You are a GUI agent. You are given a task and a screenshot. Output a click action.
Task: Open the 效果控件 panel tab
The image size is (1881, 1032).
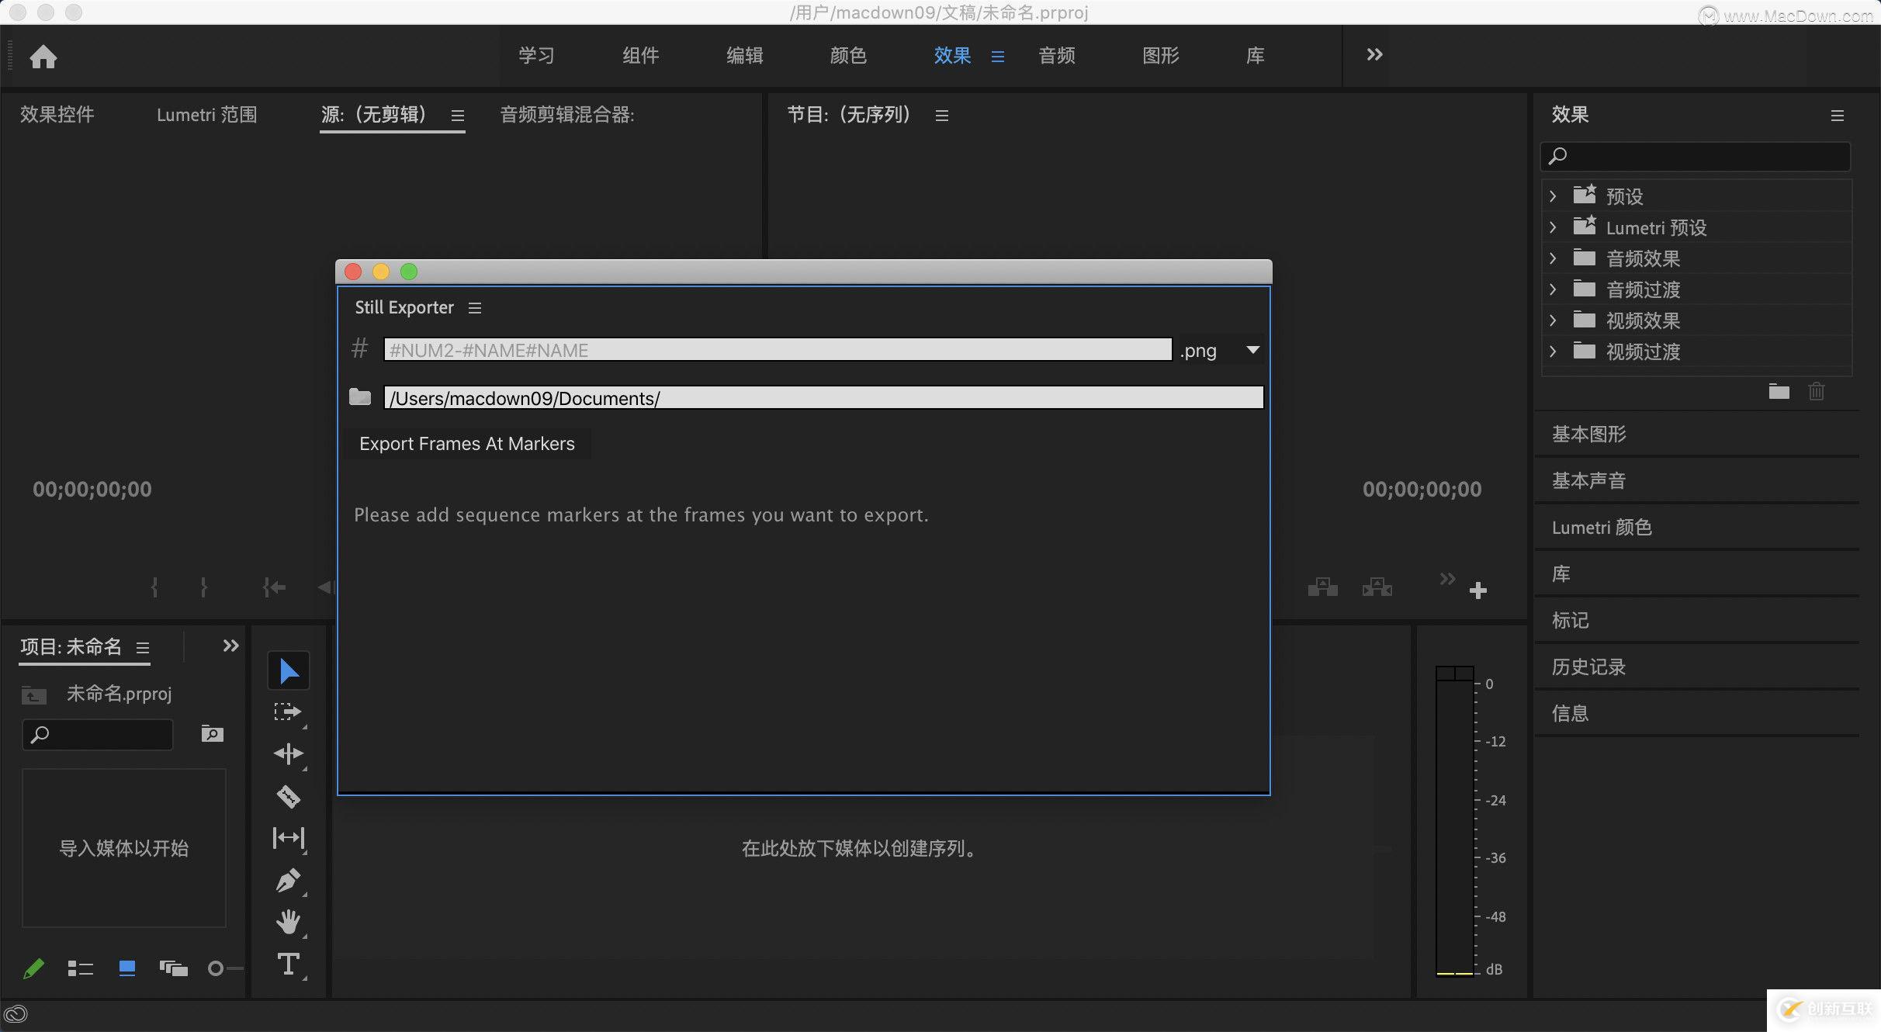(x=57, y=115)
